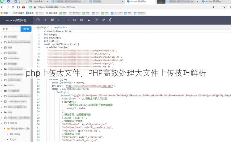231x142 pixels.
Task: Reload the page with refresh icon
Action: tap(13, 7)
